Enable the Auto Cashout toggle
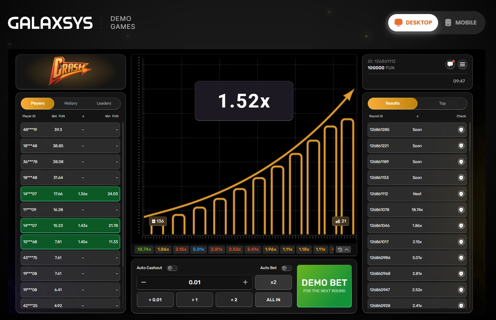The height and width of the screenshot is (320, 496). (172, 268)
